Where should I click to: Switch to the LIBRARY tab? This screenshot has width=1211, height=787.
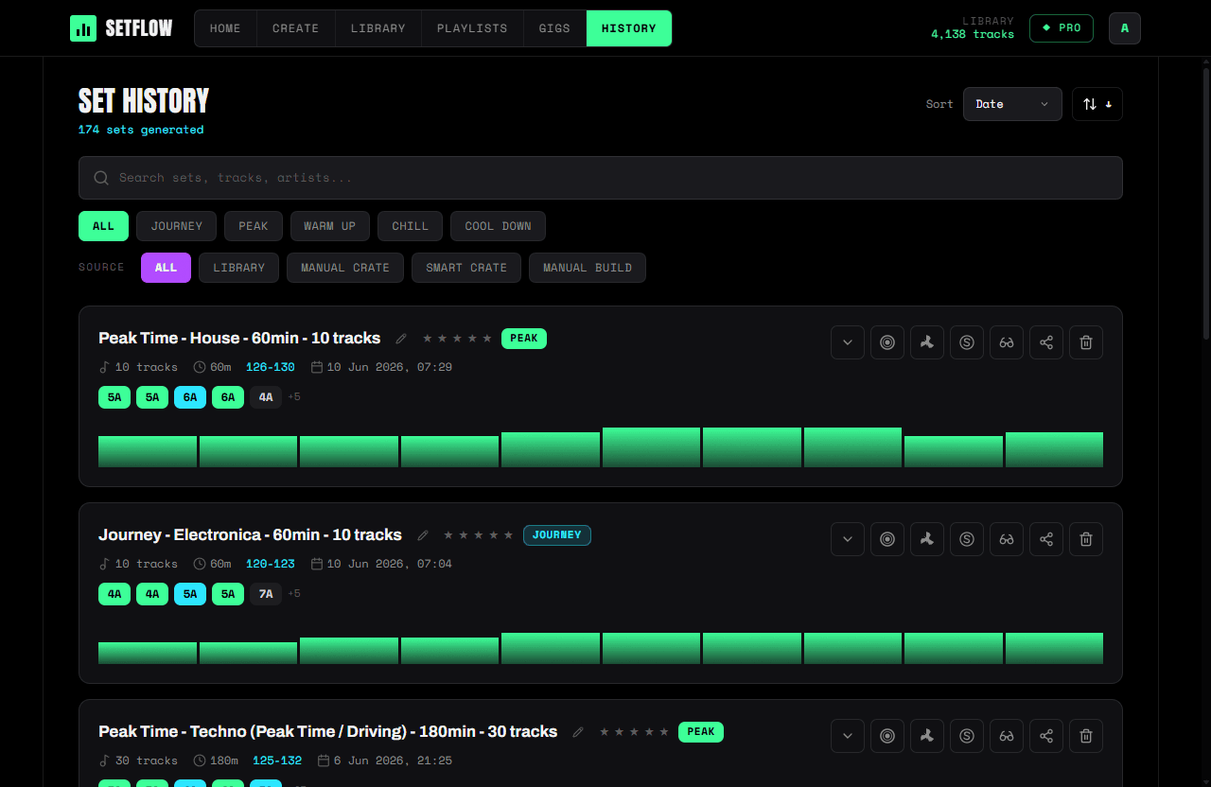[378, 28]
